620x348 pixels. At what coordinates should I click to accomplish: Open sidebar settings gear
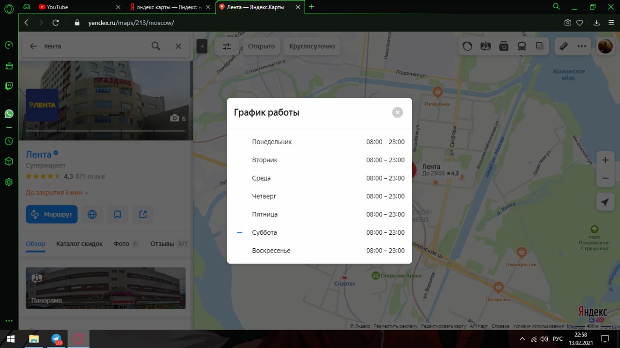pos(9,182)
